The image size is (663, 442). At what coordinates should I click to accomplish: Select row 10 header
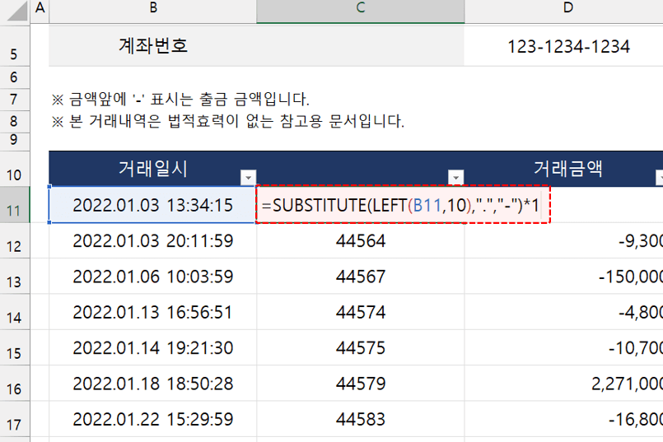pyautogui.click(x=15, y=169)
